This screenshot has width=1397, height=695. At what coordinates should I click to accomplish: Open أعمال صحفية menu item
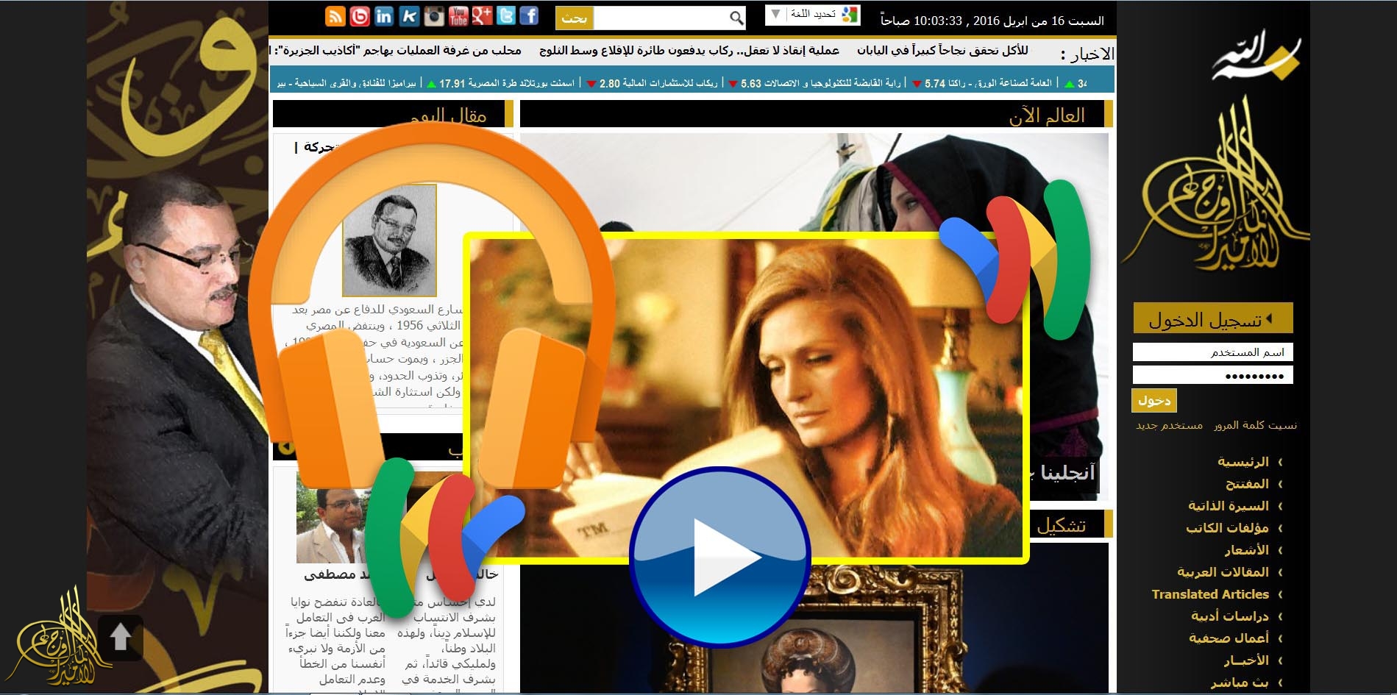click(1229, 638)
